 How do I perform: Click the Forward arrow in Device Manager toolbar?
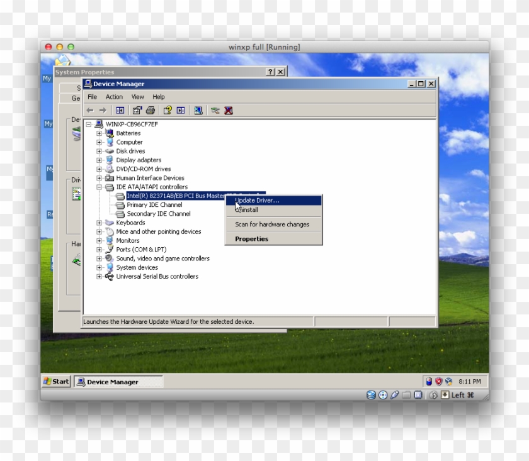(103, 110)
